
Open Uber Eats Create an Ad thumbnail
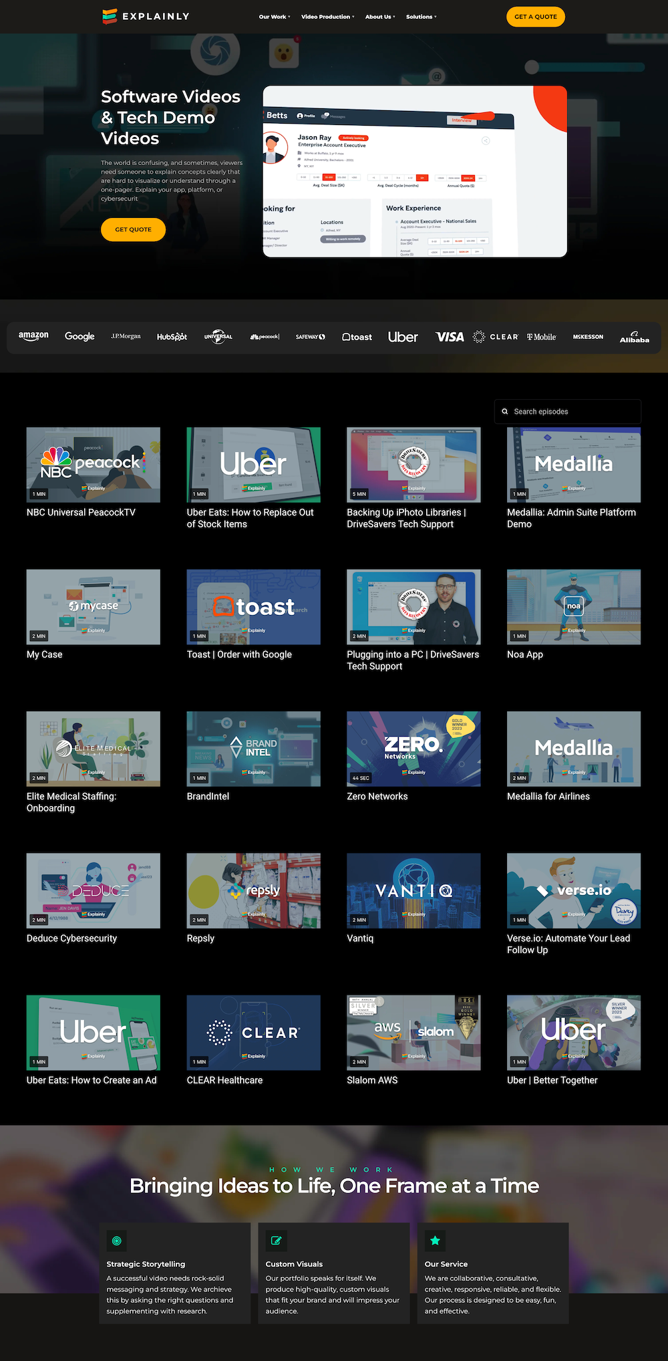point(94,1033)
